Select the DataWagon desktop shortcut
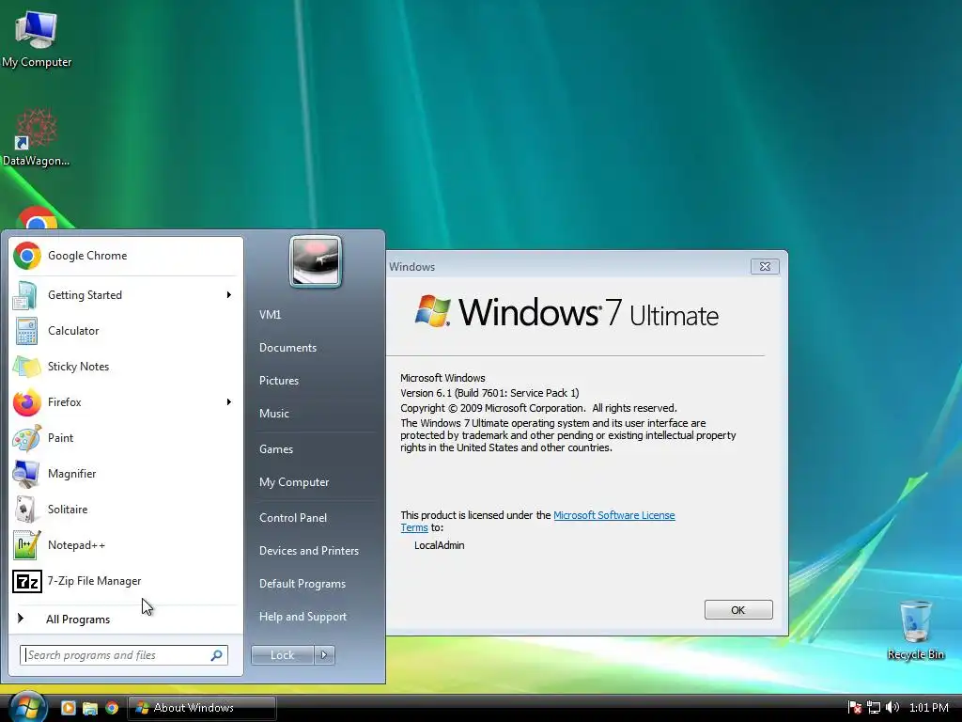 point(37,137)
